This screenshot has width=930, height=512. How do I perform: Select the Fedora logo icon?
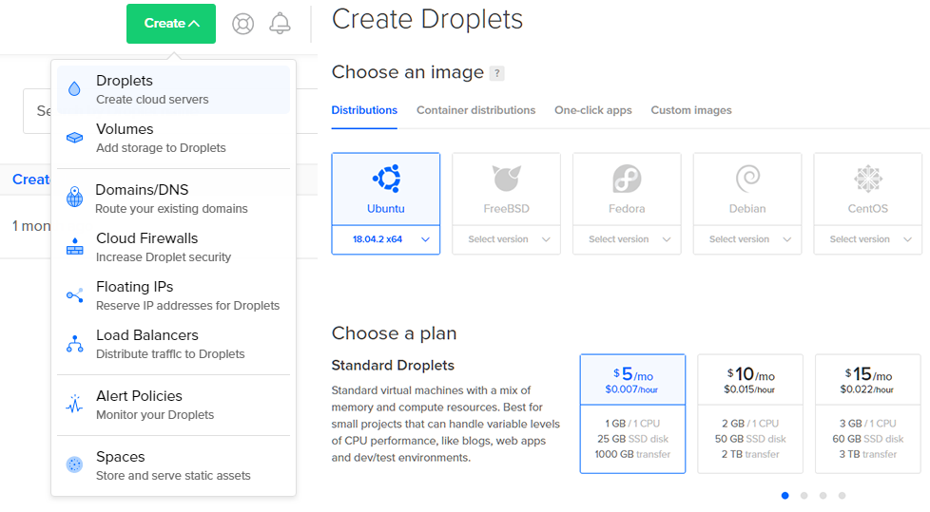(627, 178)
